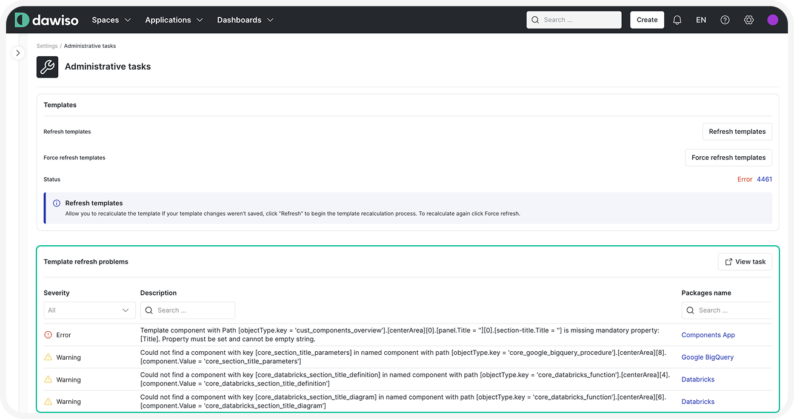Click the red Error severity icon
Viewport: 794px width, 419px height.
click(48, 335)
